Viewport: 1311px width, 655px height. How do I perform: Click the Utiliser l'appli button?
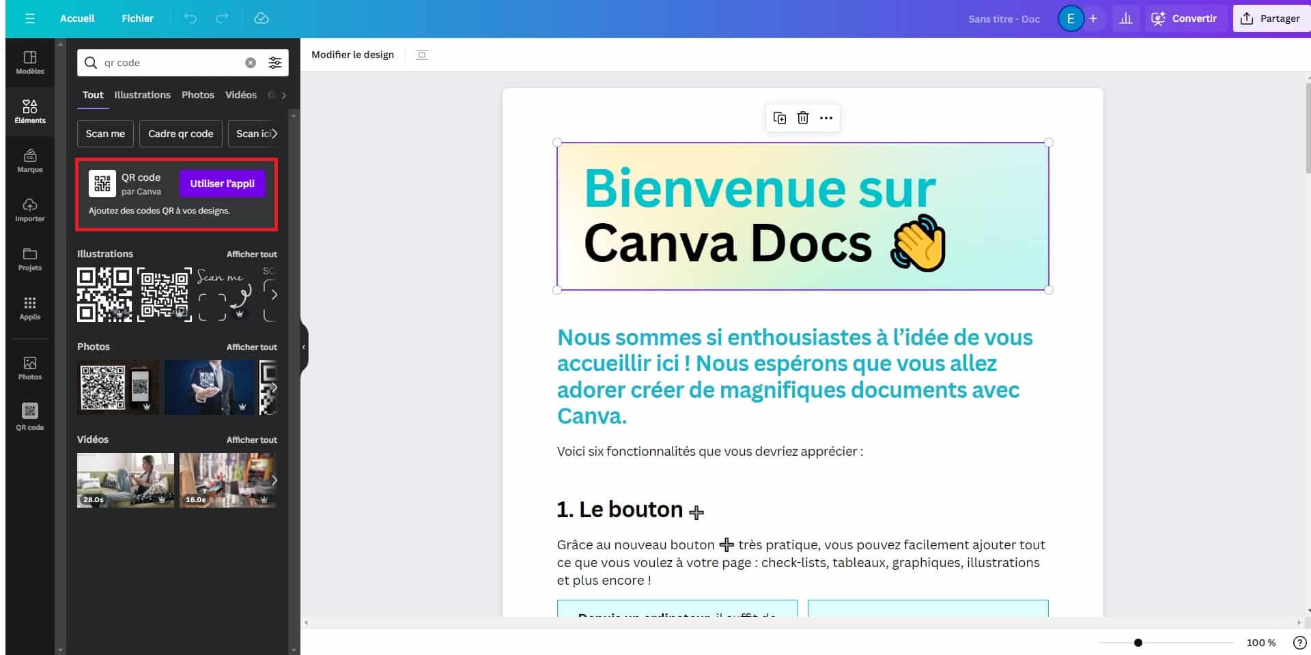point(222,183)
